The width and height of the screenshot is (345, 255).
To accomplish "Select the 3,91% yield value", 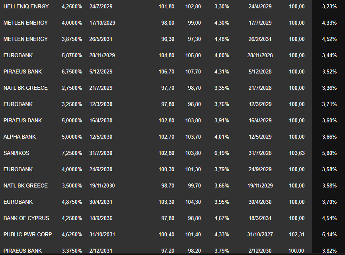I will (x=222, y=120).
